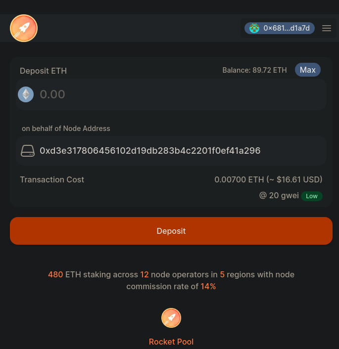This screenshot has height=349, width=339.
Task: Open the hamburger menu
Action: [327, 28]
